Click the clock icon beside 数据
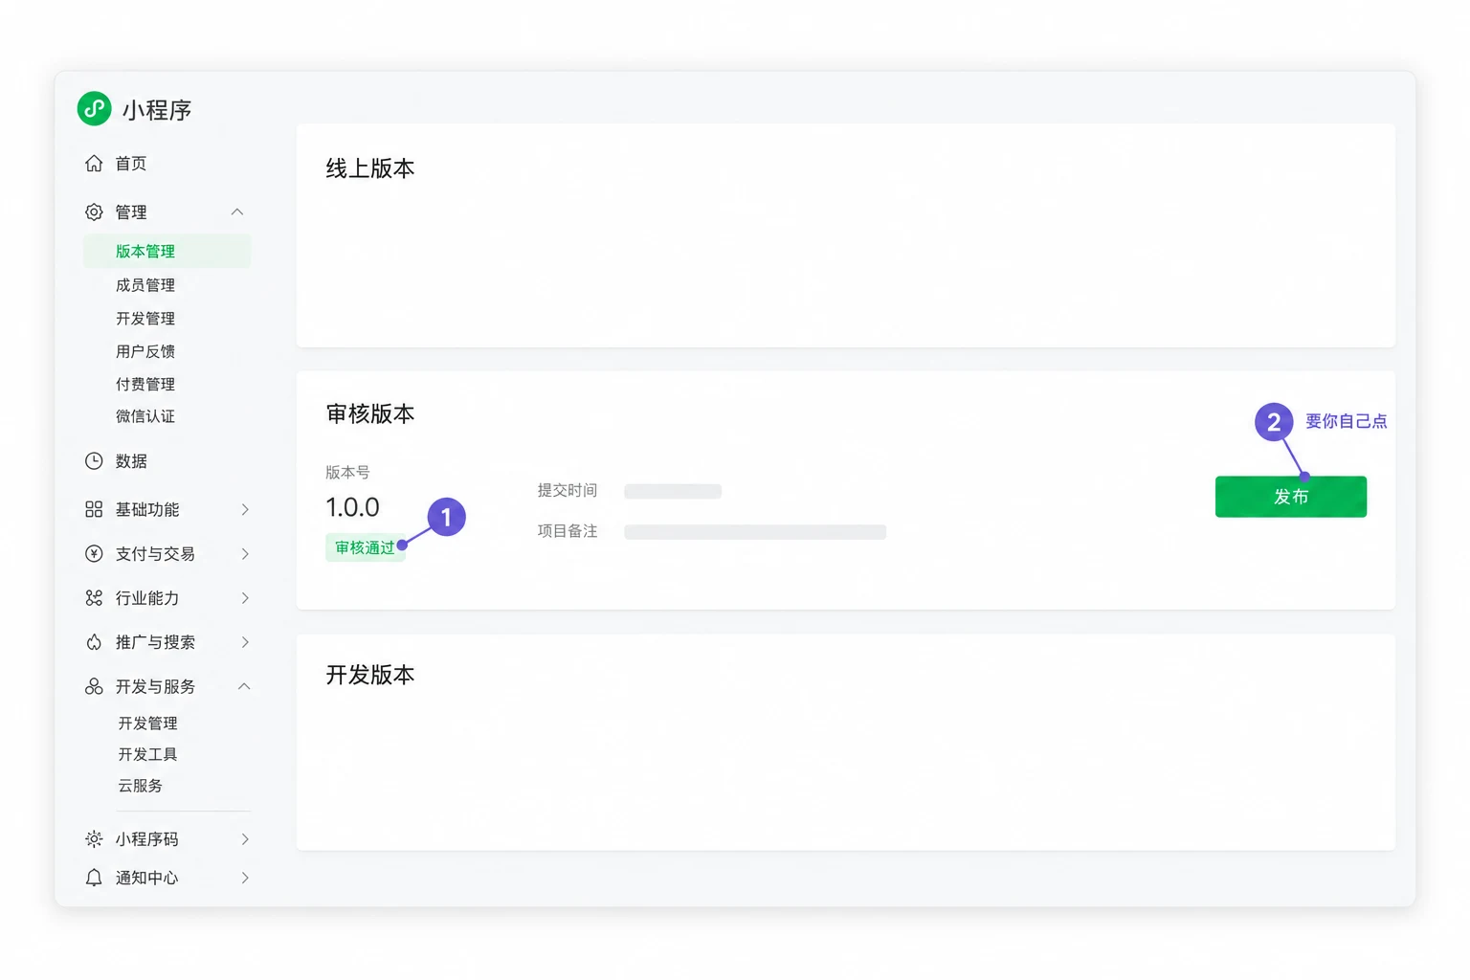The width and height of the screenshot is (1470, 980). pos(94,461)
